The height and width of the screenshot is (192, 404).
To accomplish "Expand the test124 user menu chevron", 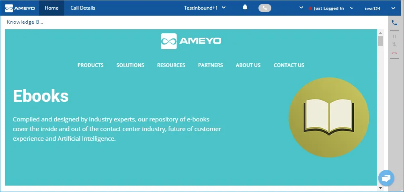I will coord(393,8).
